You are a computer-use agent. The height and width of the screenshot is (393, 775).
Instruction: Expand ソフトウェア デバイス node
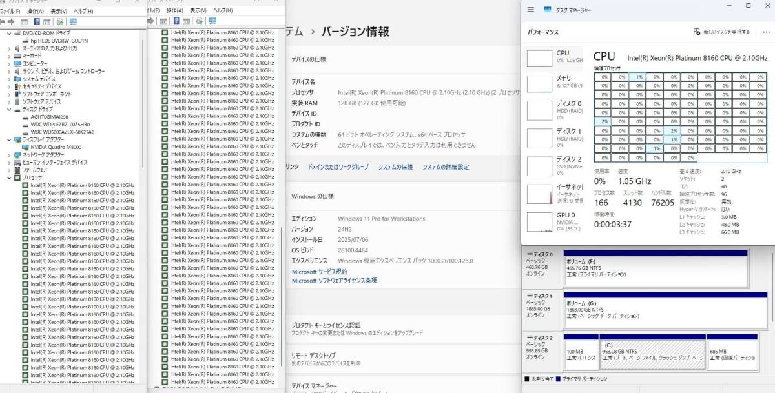[8, 101]
